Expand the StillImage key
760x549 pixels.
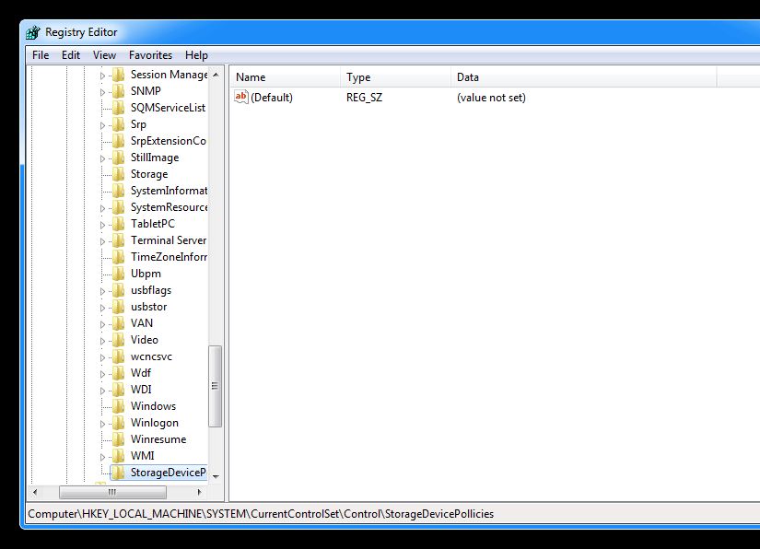click(x=102, y=158)
